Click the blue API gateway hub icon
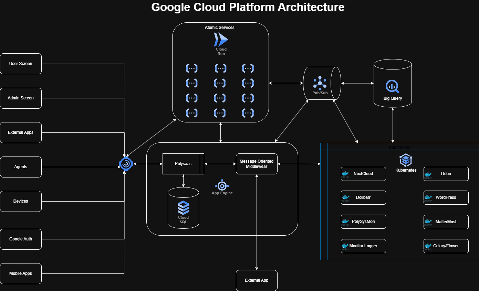 126,164
